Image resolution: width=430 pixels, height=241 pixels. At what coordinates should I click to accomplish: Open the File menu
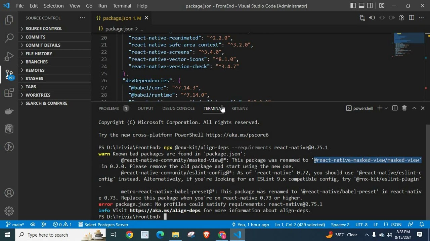tap(20, 6)
